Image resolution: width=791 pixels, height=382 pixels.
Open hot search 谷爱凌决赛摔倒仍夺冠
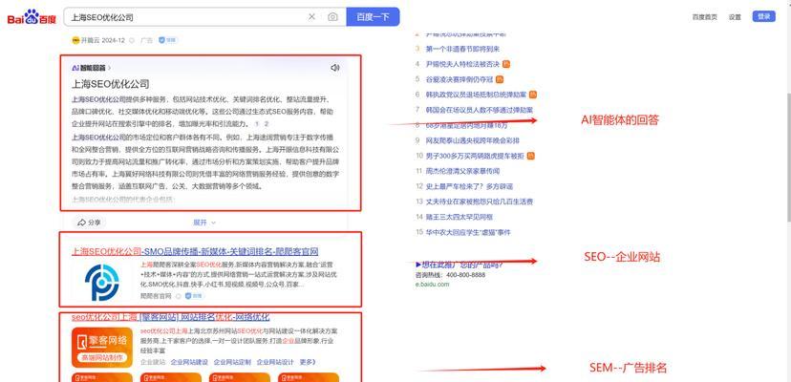460,79
